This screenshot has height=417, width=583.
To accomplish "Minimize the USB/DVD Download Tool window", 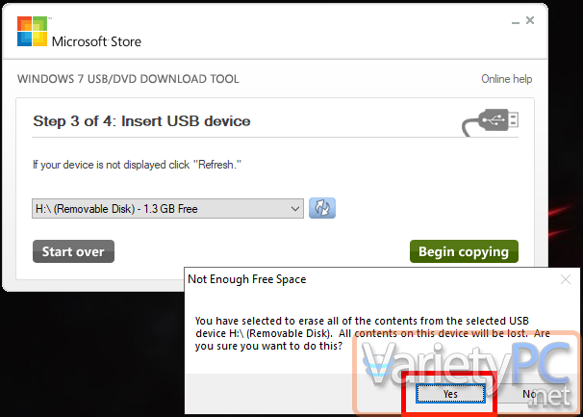I will (x=516, y=21).
